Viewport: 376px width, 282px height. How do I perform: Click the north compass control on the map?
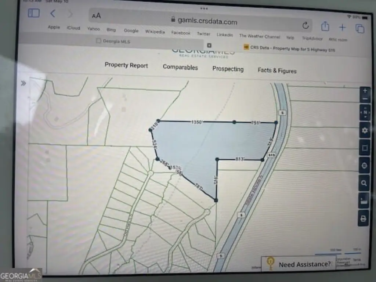pyautogui.click(x=365, y=112)
